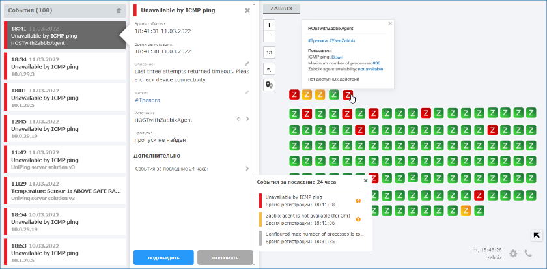Close the HOSTwithZabbixAgent tooltip popup
This screenshot has width=547, height=269.
pos(390,23)
